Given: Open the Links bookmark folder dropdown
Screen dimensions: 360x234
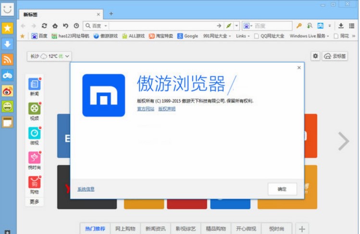Looking at the screenshot, I should [243, 36].
